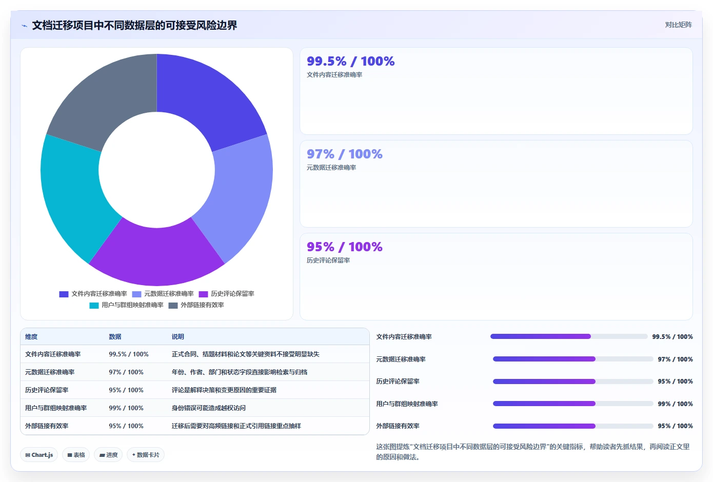Click the 99.5% / 100% value beside its progress bar

(x=672, y=337)
